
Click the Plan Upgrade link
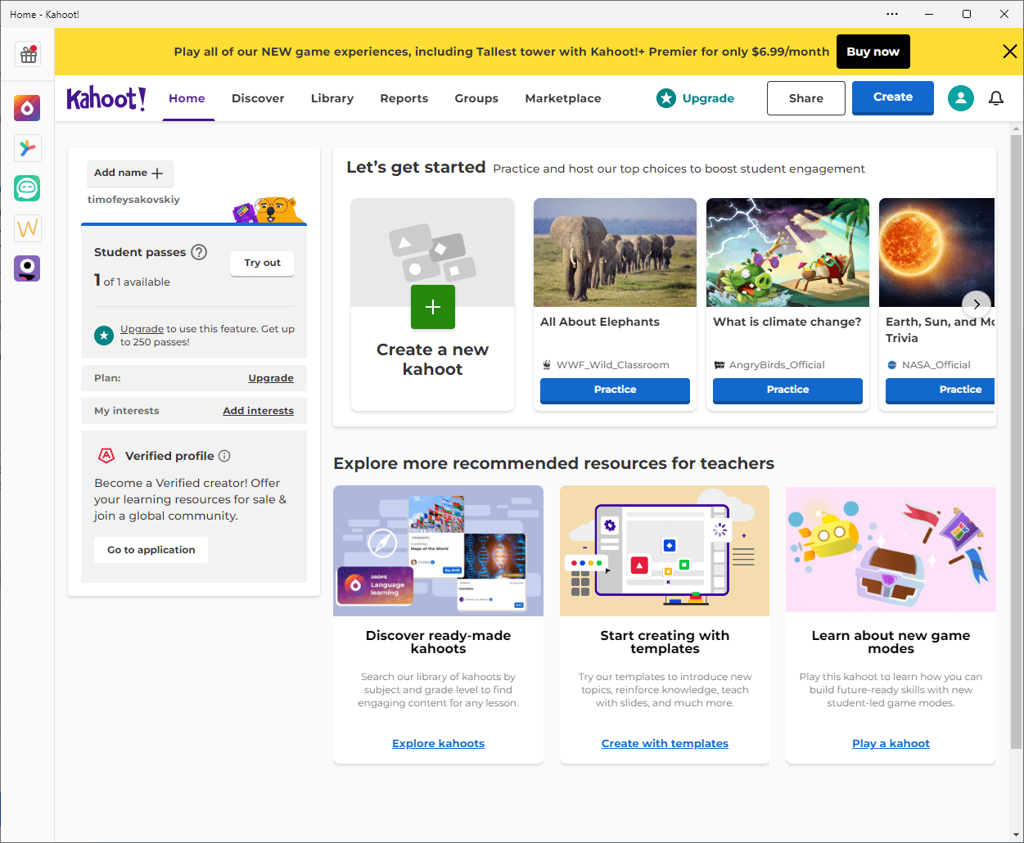pyautogui.click(x=271, y=378)
